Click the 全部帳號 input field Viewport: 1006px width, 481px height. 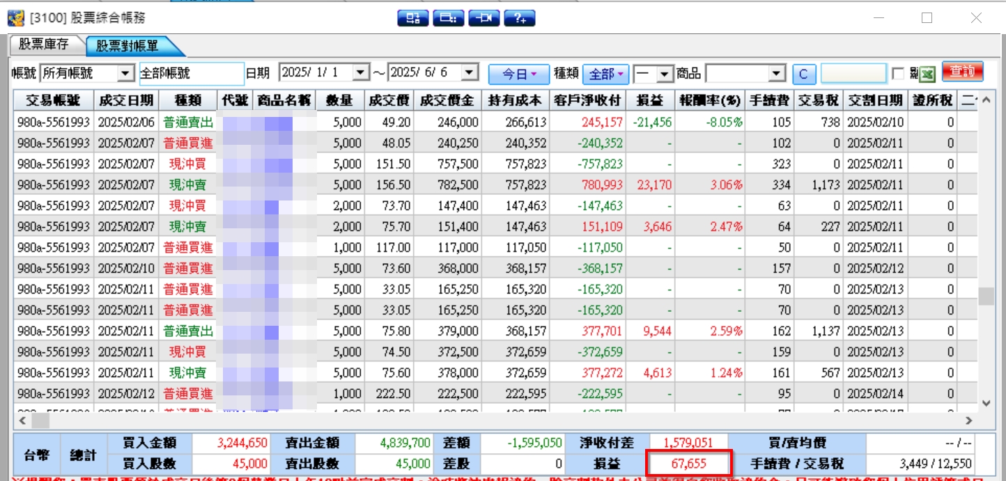(191, 73)
